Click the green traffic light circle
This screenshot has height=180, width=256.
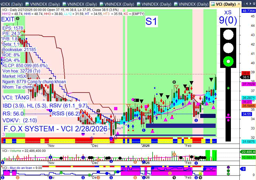pos(228,62)
